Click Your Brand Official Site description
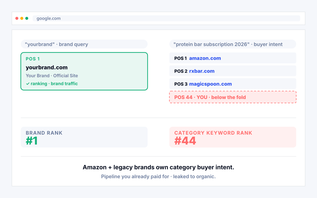This screenshot has height=198, width=317. coord(52,76)
